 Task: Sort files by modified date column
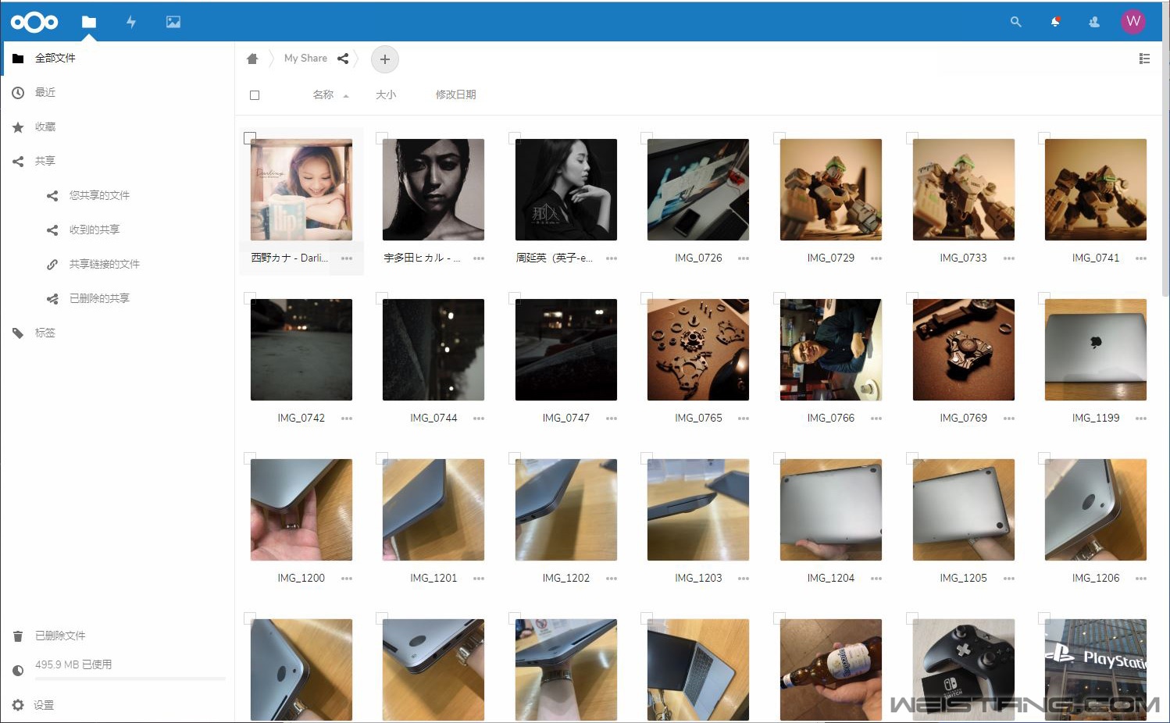tap(455, 94)
